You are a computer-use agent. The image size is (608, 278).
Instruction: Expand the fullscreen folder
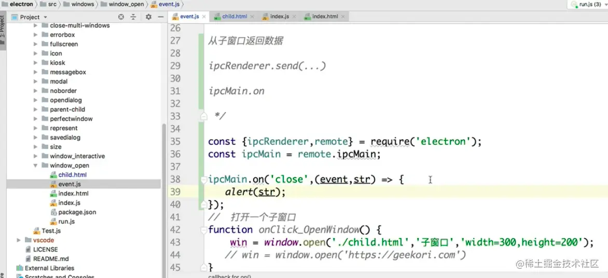pos(36,44)
